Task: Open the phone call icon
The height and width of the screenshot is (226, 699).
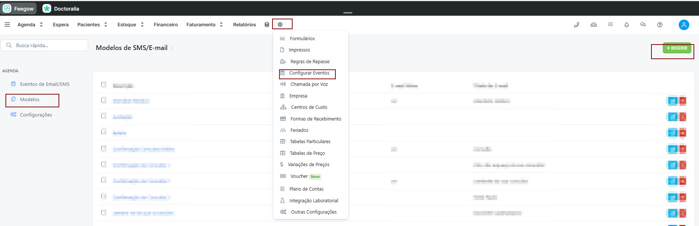Action: (x=576, y=25)
